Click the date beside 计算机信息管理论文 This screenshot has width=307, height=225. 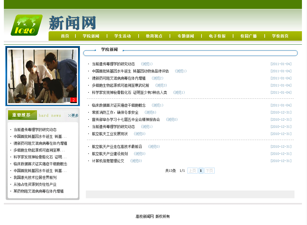click(281, 161)
